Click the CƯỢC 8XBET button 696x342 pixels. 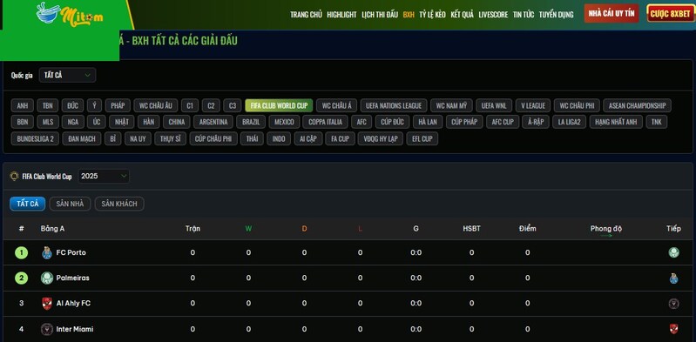(x=670, y=13)
